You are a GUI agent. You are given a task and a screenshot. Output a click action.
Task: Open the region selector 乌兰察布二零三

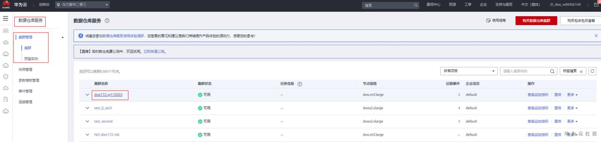pyautogui.click(x=82, y=5)
